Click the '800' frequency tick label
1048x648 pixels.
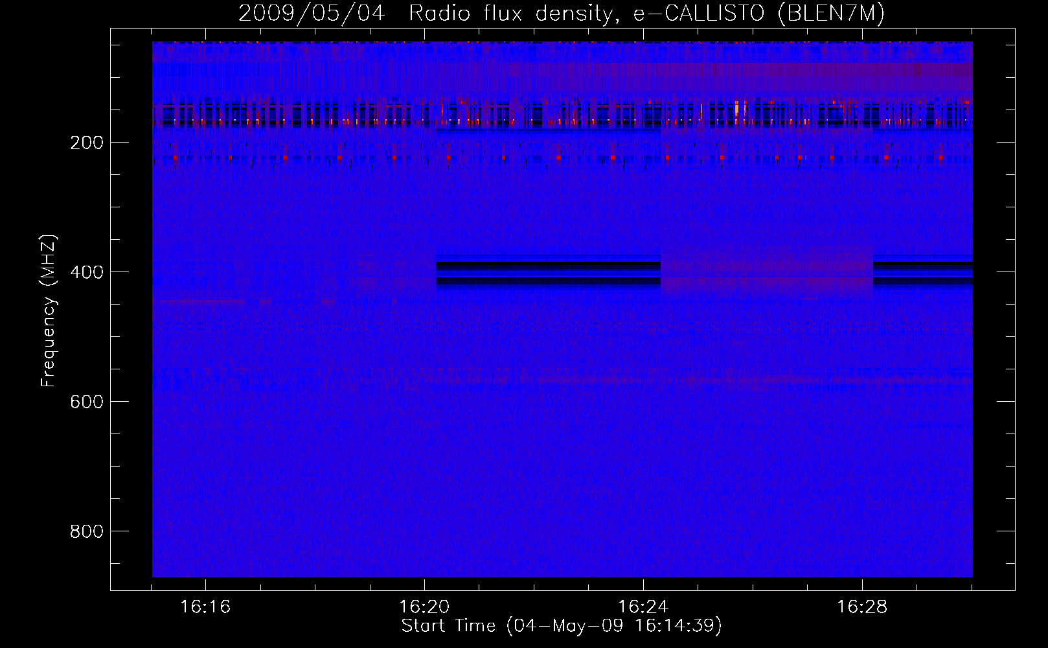(87, 531)
